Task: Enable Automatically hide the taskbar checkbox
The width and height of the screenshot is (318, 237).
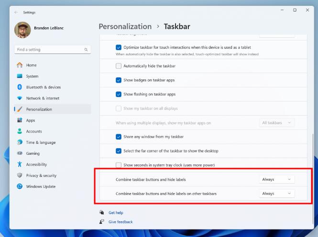Action: (x=119, y=65)
